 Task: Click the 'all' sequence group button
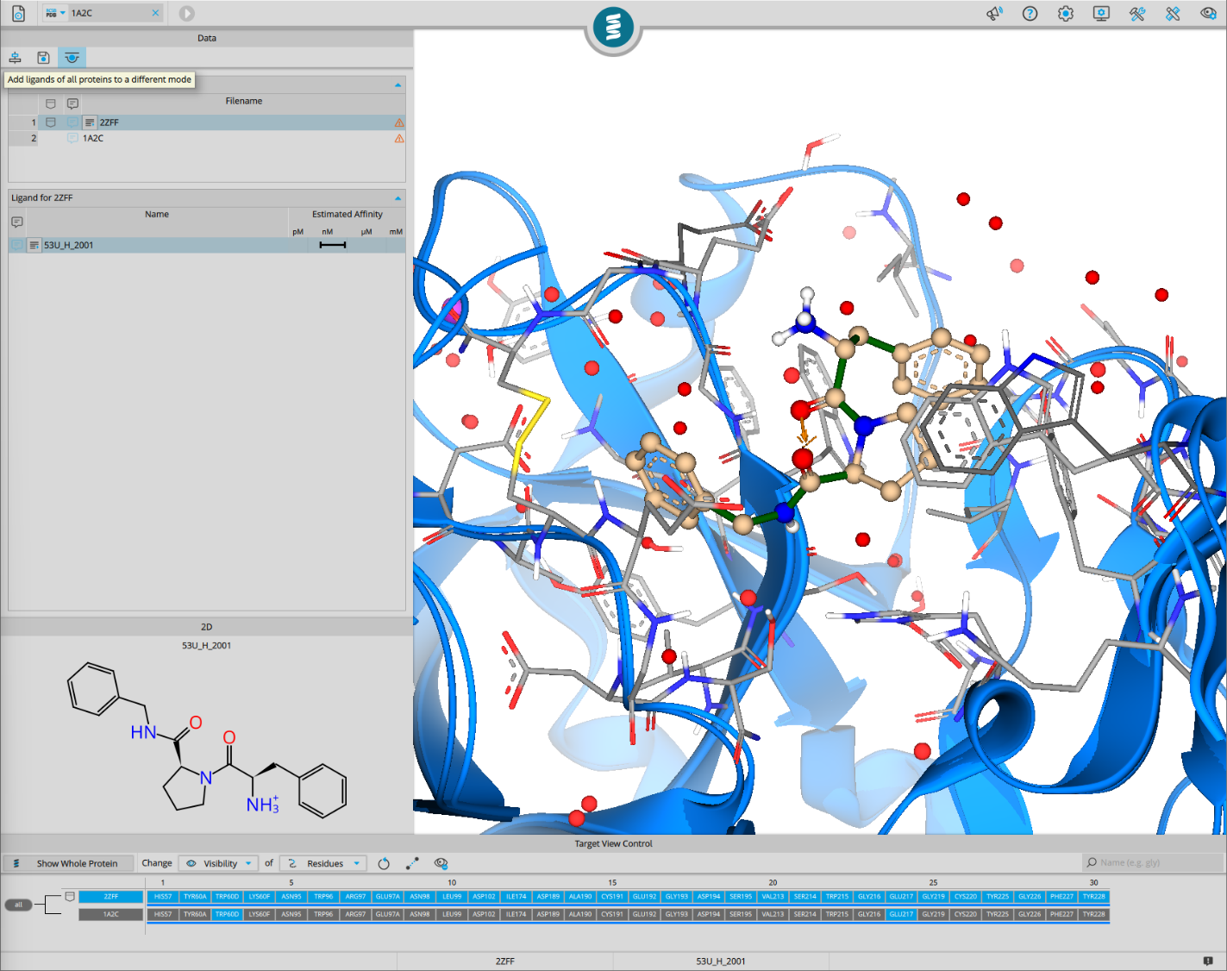tap(18, 905)
